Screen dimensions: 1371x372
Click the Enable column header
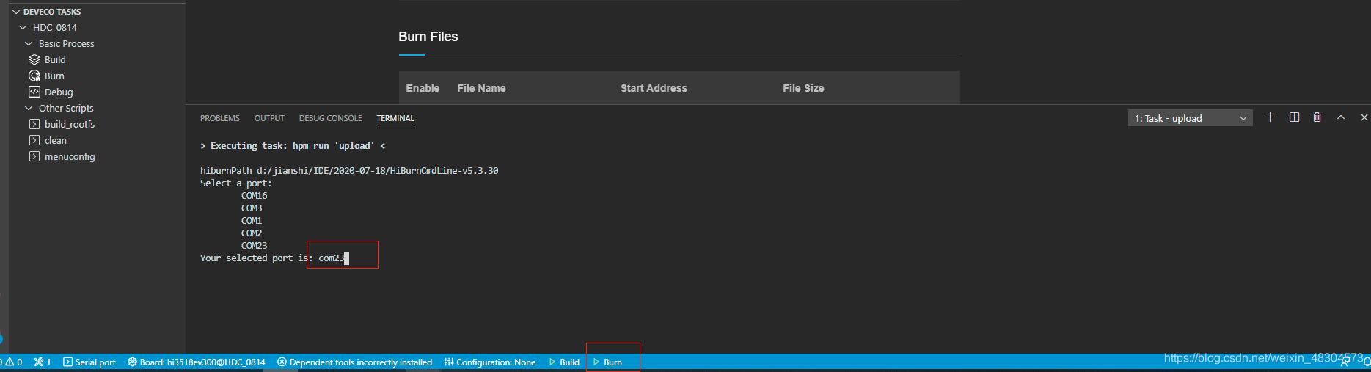coord(423,88)
